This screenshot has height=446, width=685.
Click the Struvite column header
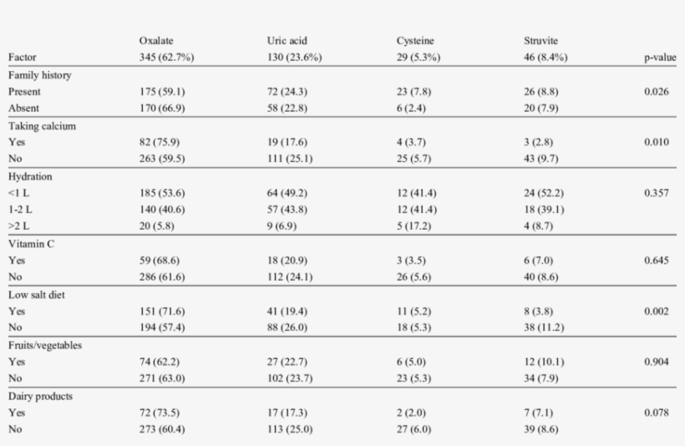coord(540,40)
